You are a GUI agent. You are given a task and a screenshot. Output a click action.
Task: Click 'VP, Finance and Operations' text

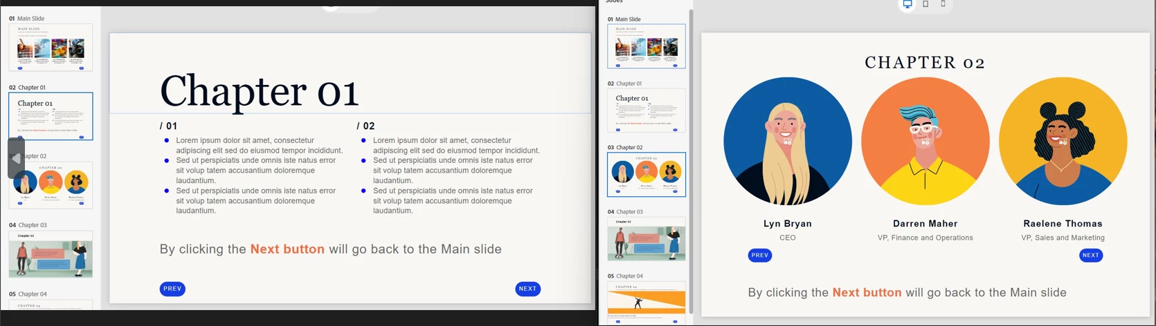[x=925, y=238]
